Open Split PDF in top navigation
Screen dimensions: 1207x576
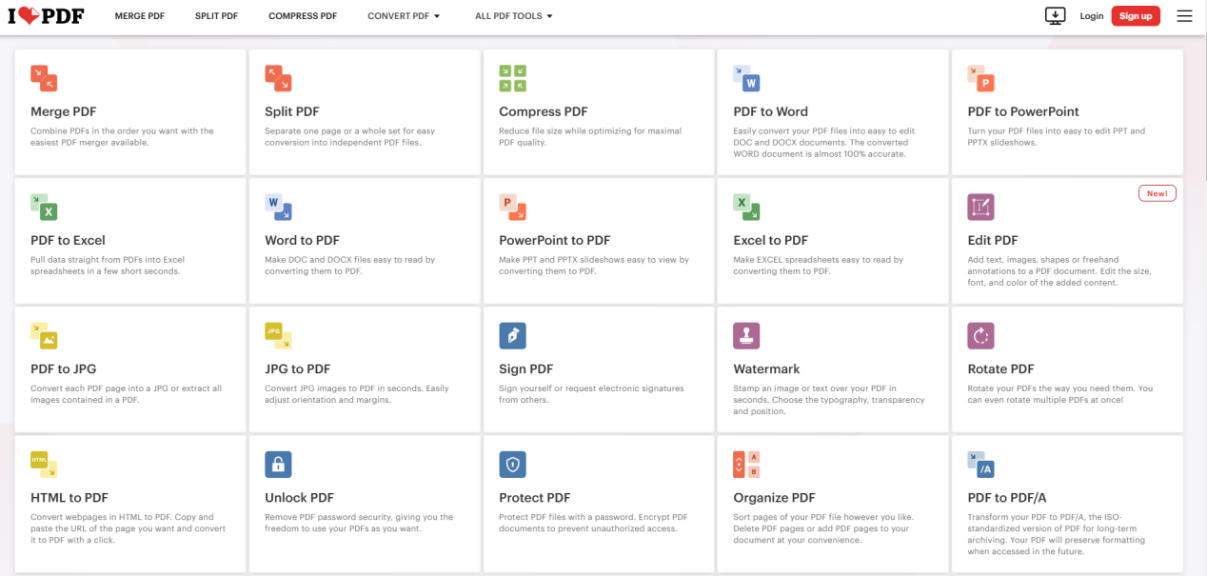coord(216,16)
